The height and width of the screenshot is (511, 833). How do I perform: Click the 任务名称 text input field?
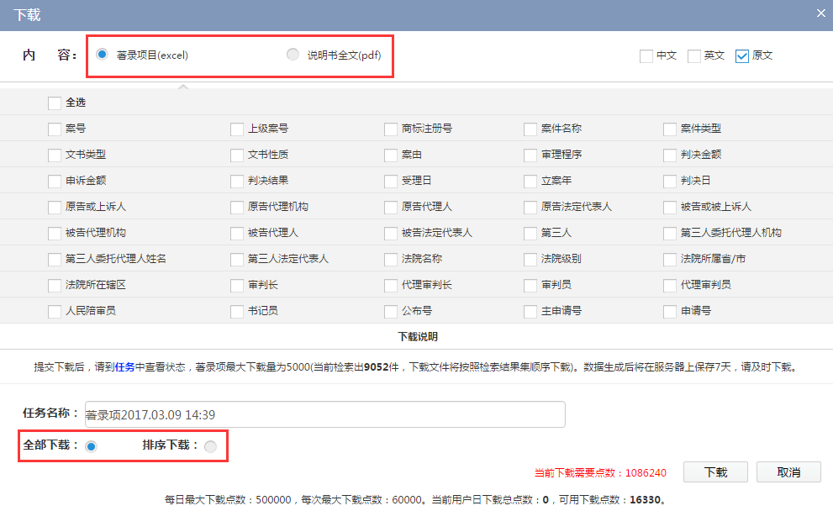324,414
